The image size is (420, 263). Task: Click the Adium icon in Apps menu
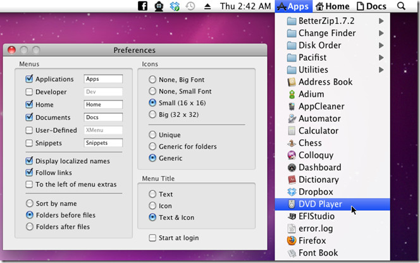tap(292, 94)
